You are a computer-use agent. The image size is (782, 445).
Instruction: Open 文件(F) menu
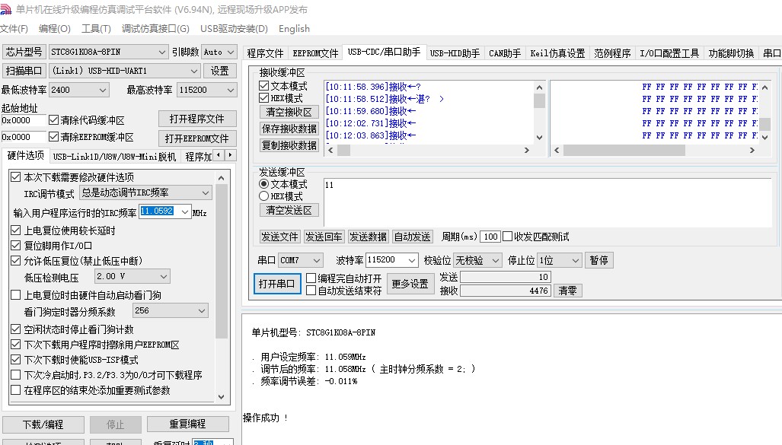pos(14,29)
